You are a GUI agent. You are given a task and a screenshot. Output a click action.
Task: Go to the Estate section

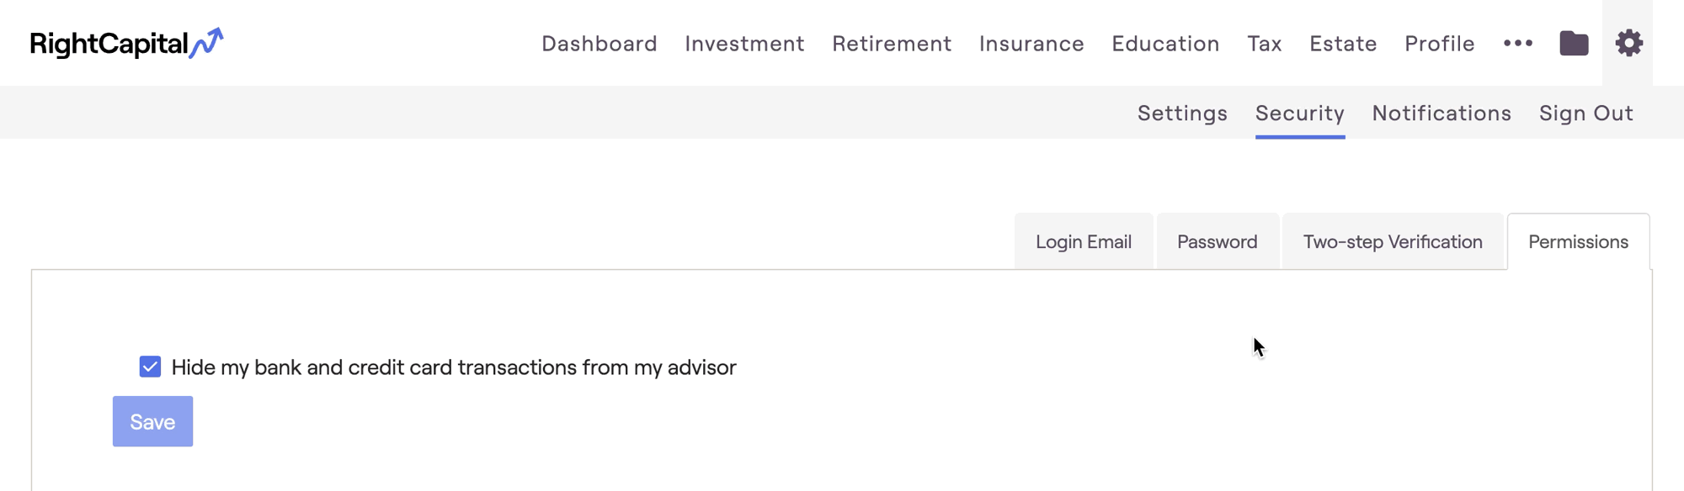tap(1343, 43)
